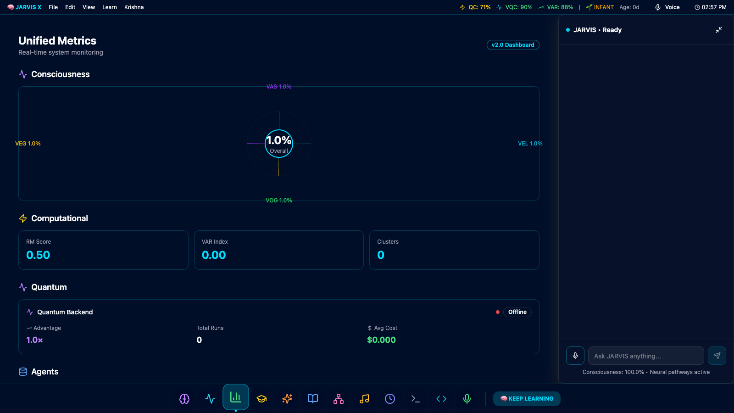
Task: Open the pink network hierarchy icon
Action: [339, 399]
